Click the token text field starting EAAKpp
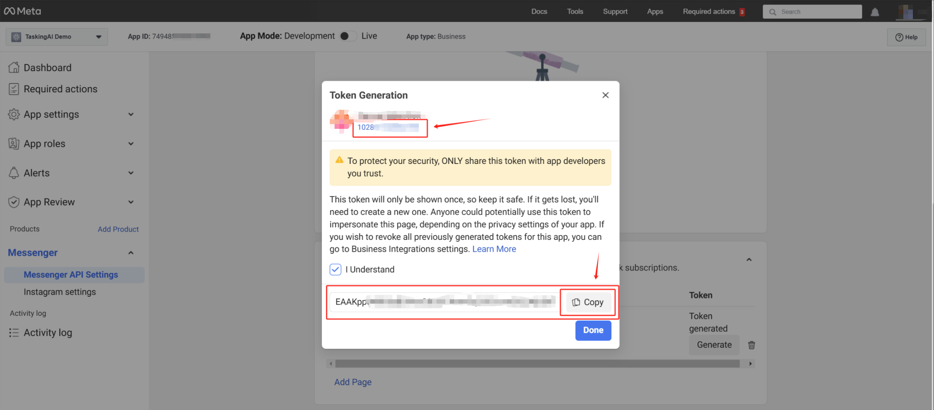 click(x=445, y=302)
